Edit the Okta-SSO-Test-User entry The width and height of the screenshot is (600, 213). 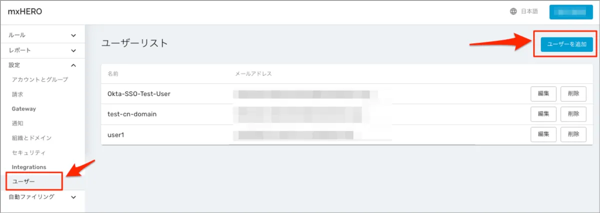pyautogui.click(x=543, y=93)
